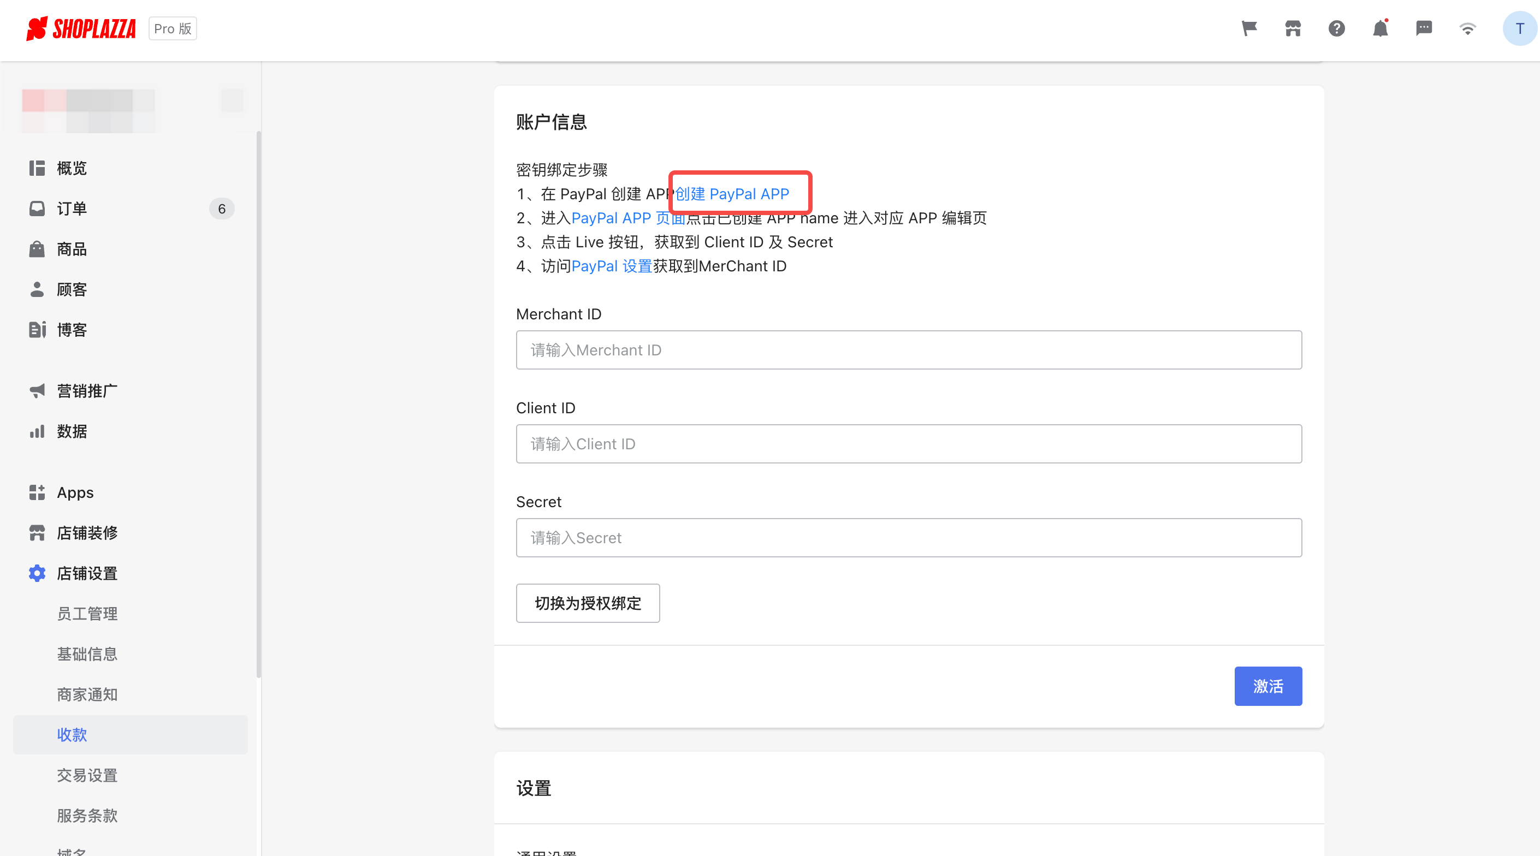The image size is (1540, 856).
Task: Open the PayPal 设置 link
Action: (612, 266)
